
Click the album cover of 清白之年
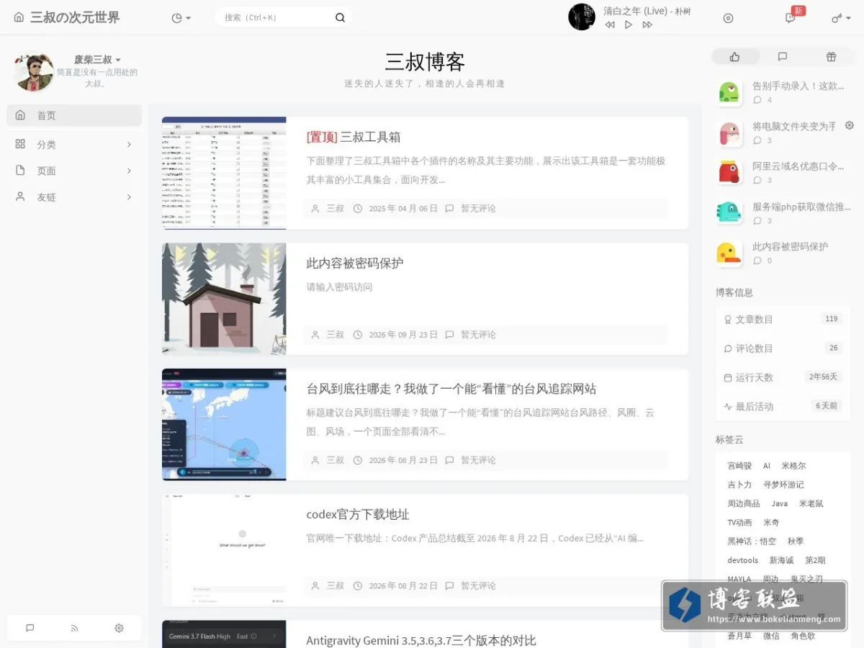point(582,17)
